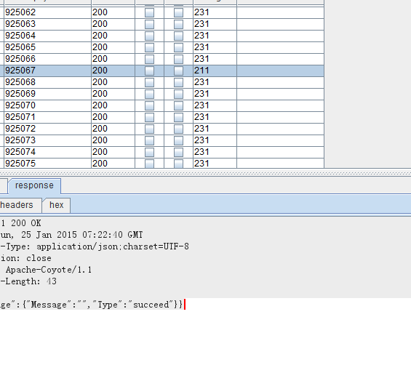Click status 200 in row 925070
Viewport: 411px width, 365px height.
tap(100, 105)
